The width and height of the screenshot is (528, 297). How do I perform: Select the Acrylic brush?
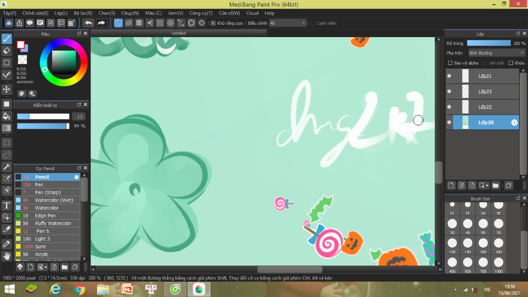click(47, 254)
